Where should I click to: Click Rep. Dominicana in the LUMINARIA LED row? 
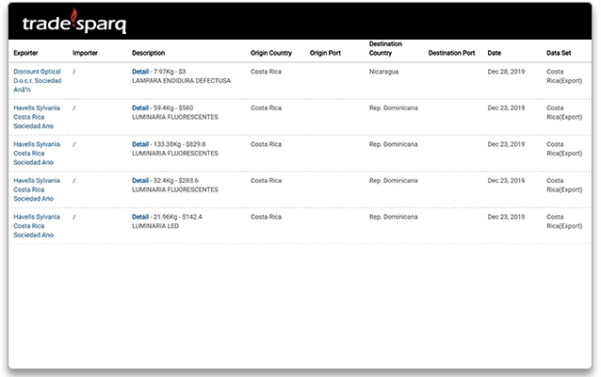point(393,217)
